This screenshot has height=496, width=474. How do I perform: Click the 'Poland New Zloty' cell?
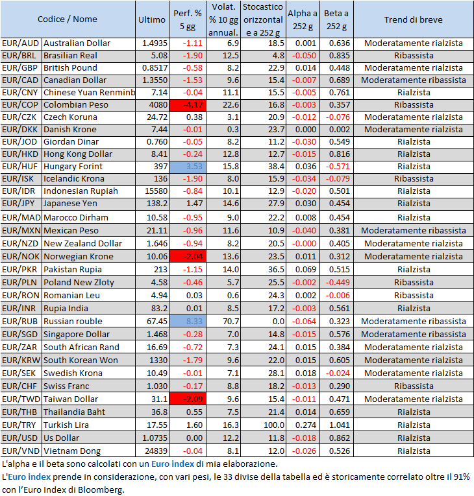tap(89, 283)
